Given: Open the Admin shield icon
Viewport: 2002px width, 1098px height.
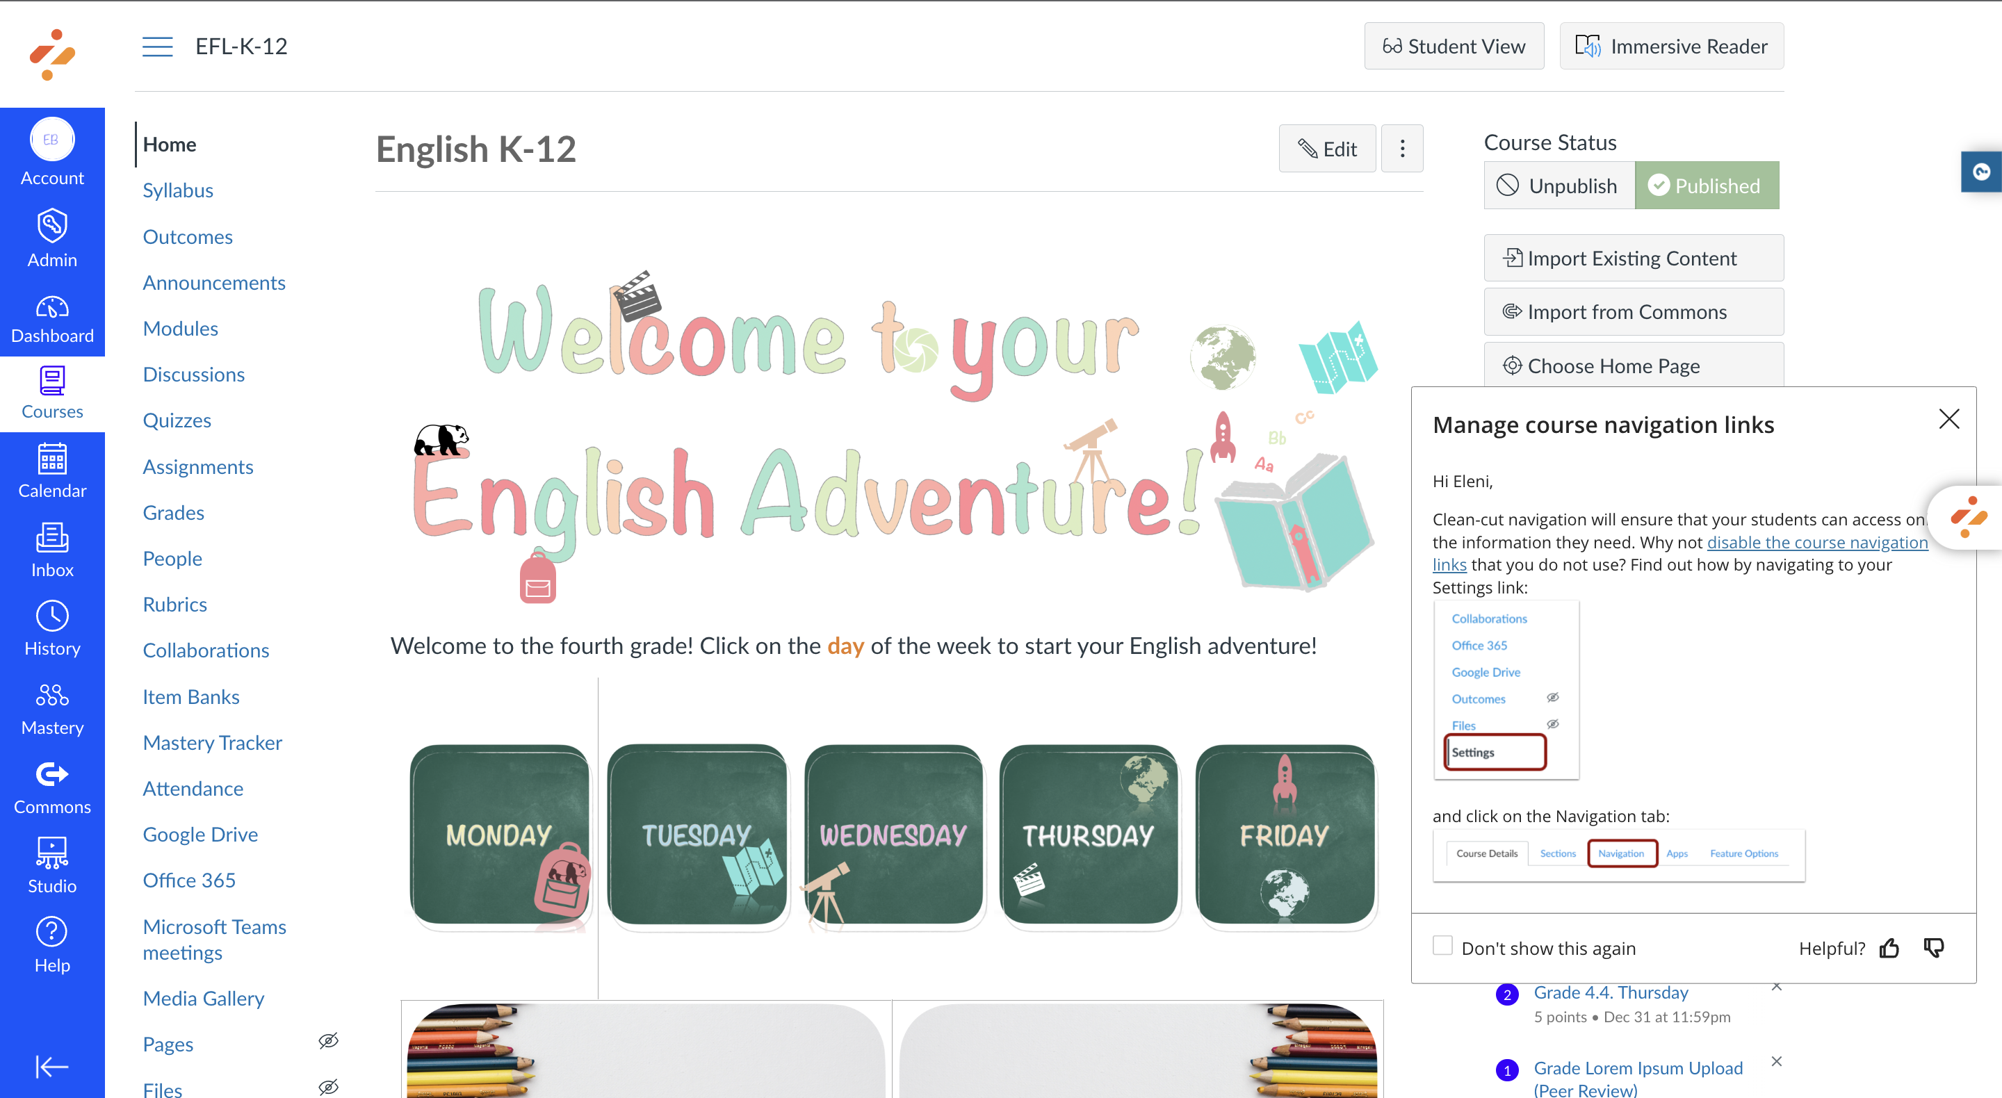Looking at the screenshot, I should (x=52, y=225).
